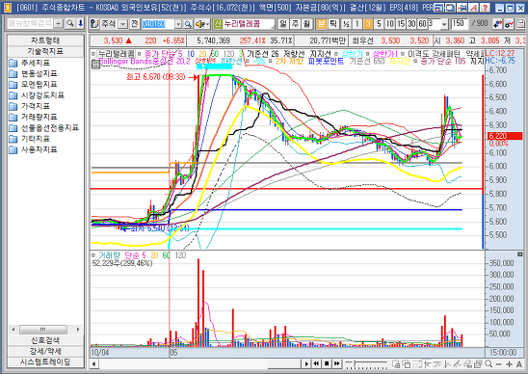Toggle the 틱 tick chart mode
This screenshot has width=528, height=374.
[333, 23]
